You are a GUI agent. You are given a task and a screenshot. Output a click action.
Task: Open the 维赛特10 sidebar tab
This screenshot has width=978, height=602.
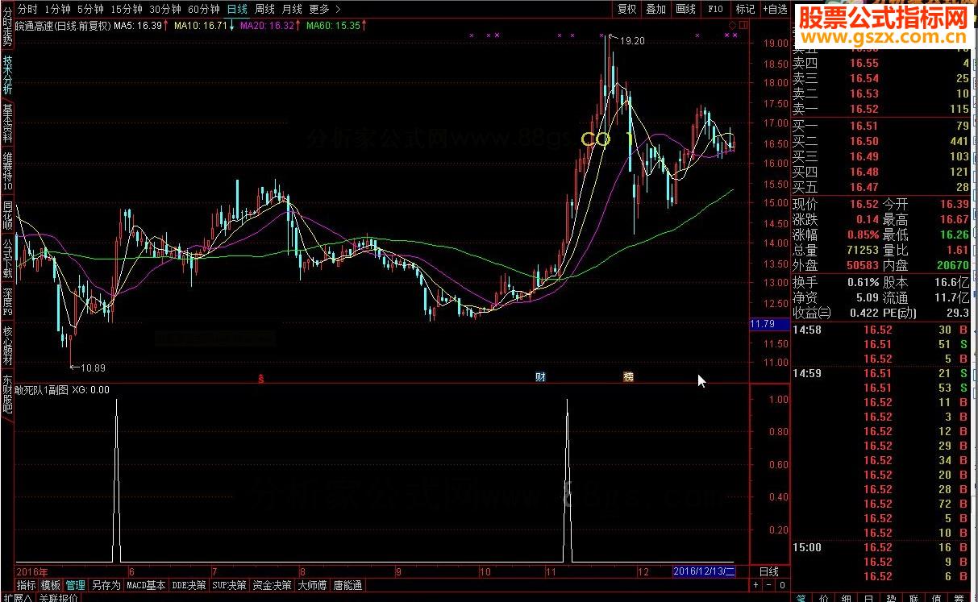pyautogui.click(x=7, y=171)
